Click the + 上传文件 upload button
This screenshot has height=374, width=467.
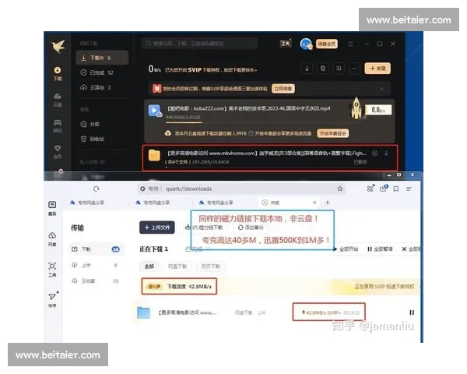point(157,228)
